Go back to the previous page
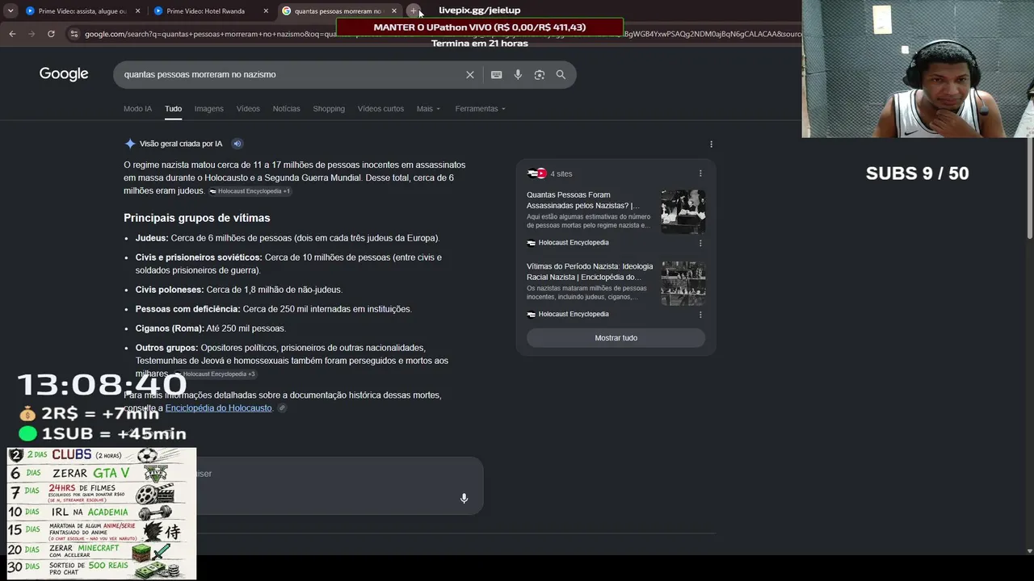 (x=12, y=34)
